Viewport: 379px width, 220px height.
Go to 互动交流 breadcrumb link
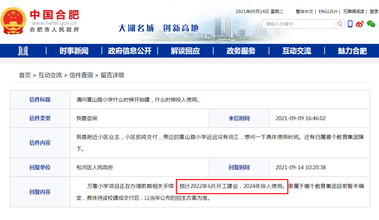pos(50,75)
